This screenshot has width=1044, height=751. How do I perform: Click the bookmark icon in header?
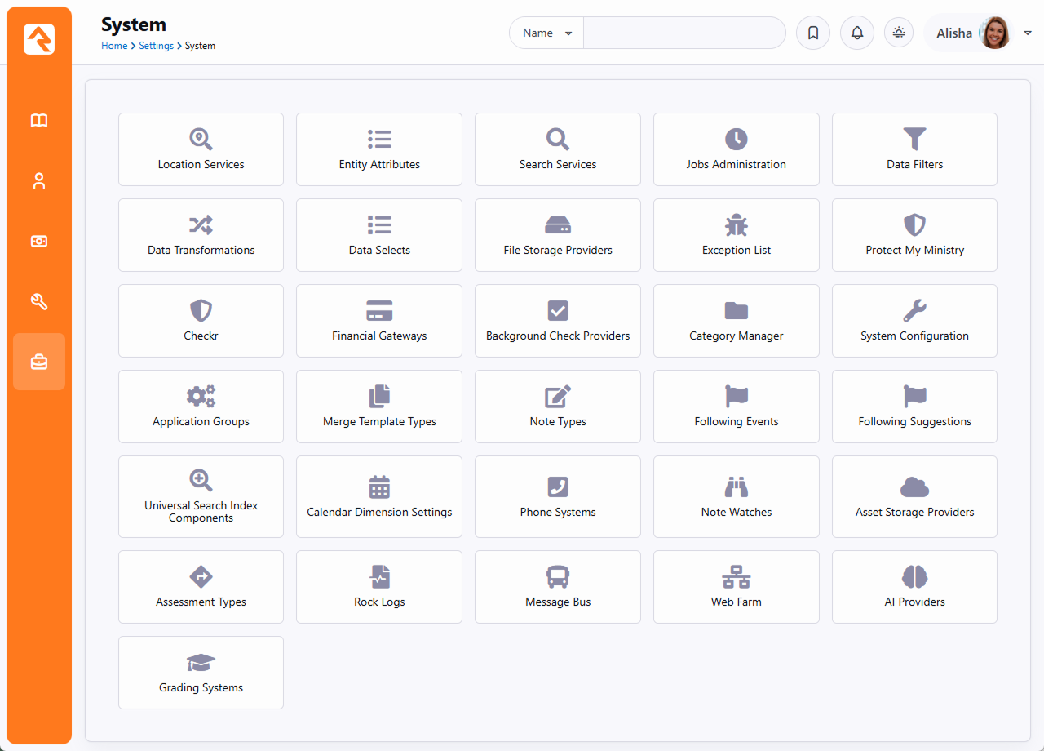click(813, 33)
